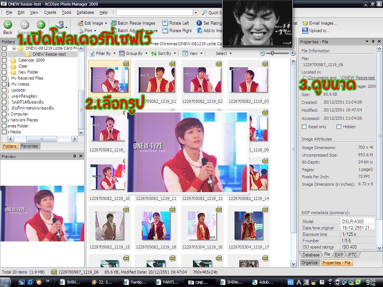Check the Claer folder checkbox
The image size is (383, 287).
click(4, 66)
